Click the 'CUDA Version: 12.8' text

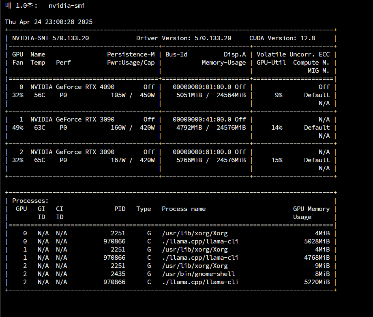point(282,38)
